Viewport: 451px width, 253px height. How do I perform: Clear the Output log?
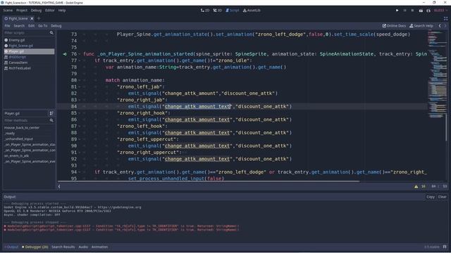click(442, 197)
